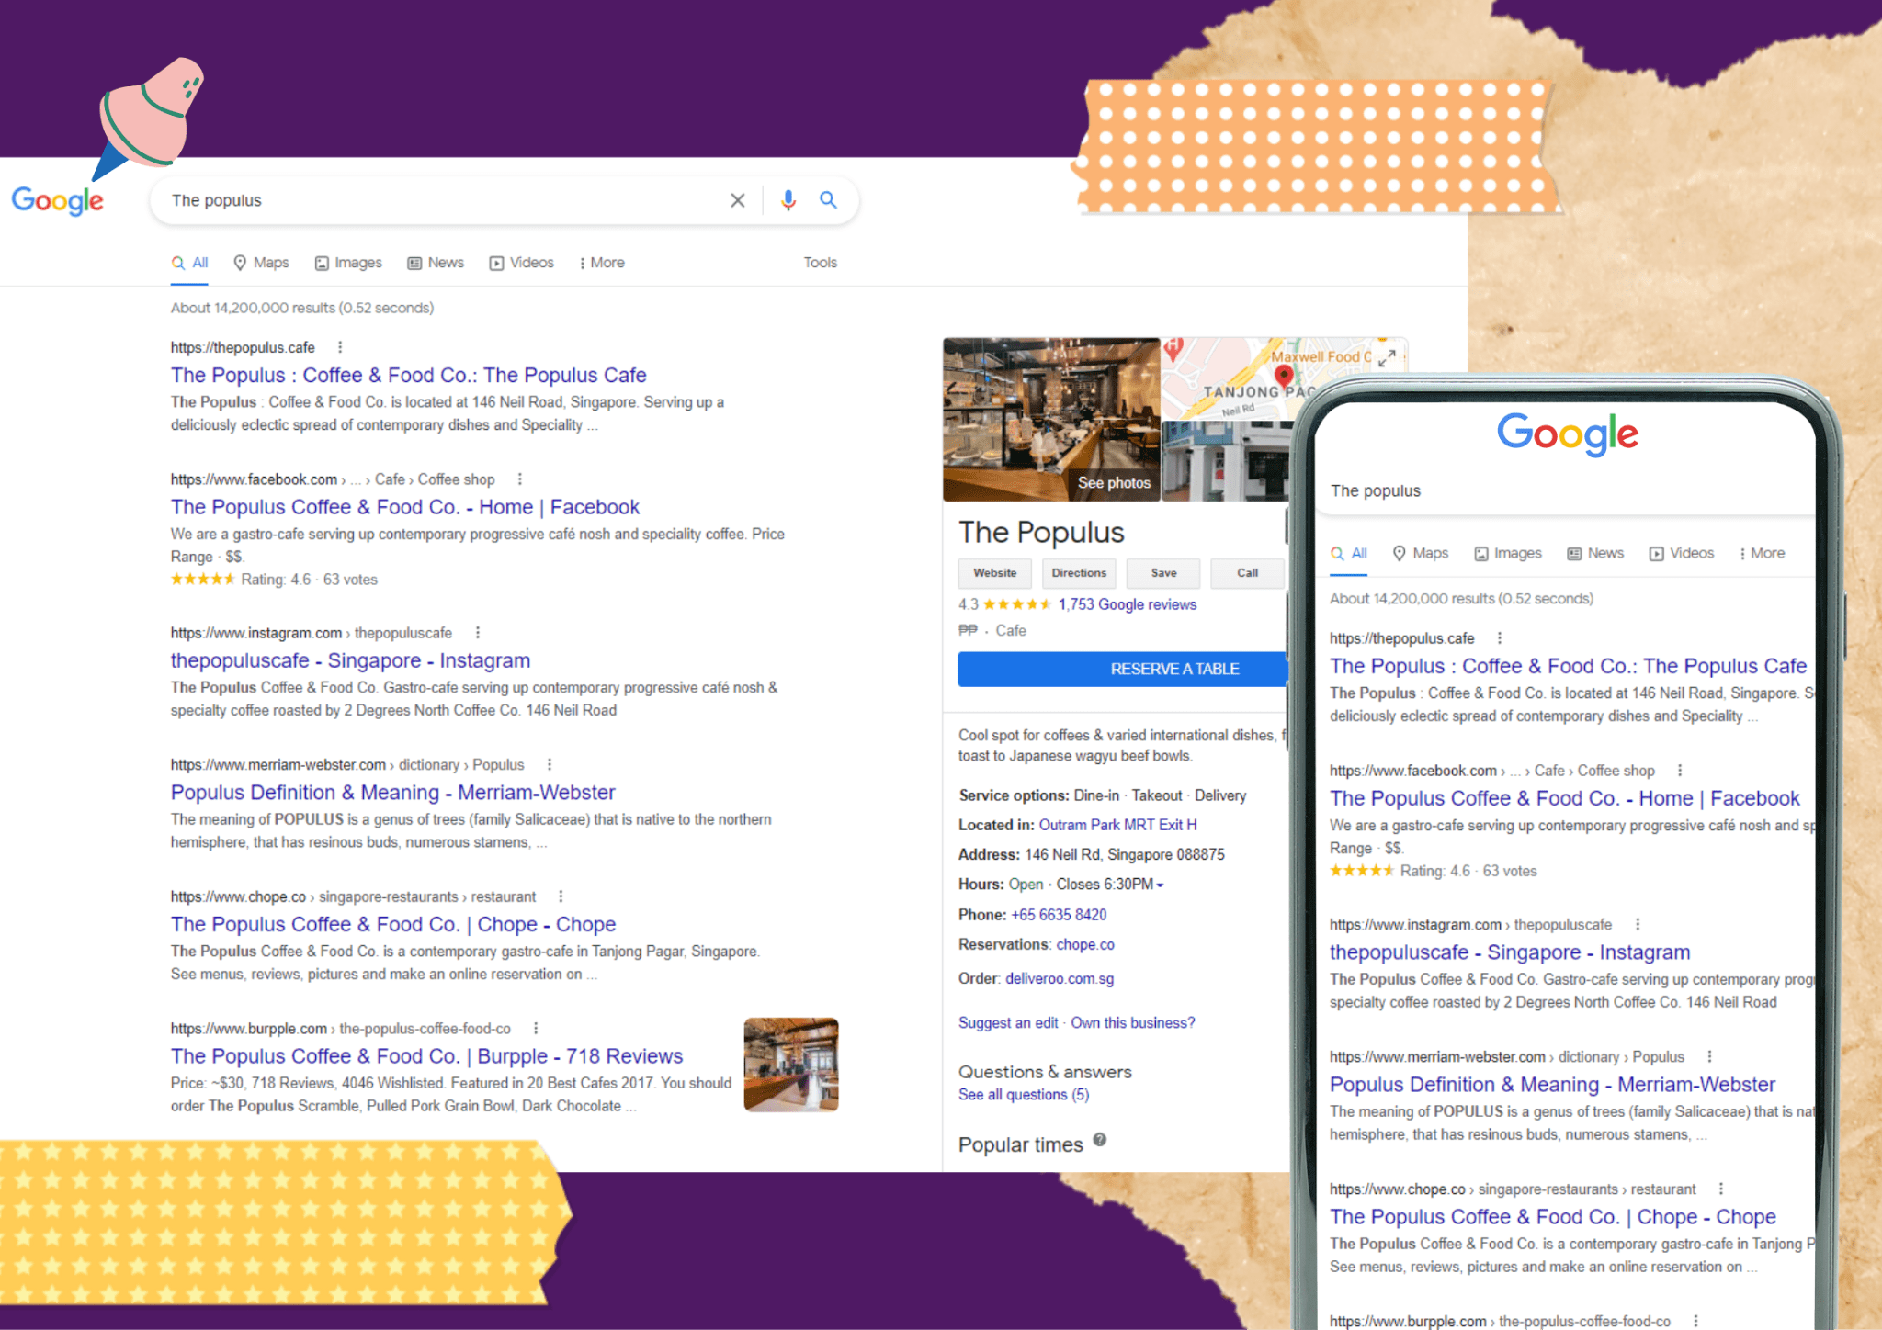Click the clear search X icon
The height and width of the screenshot is (1330, 1882).
[737, 200]
